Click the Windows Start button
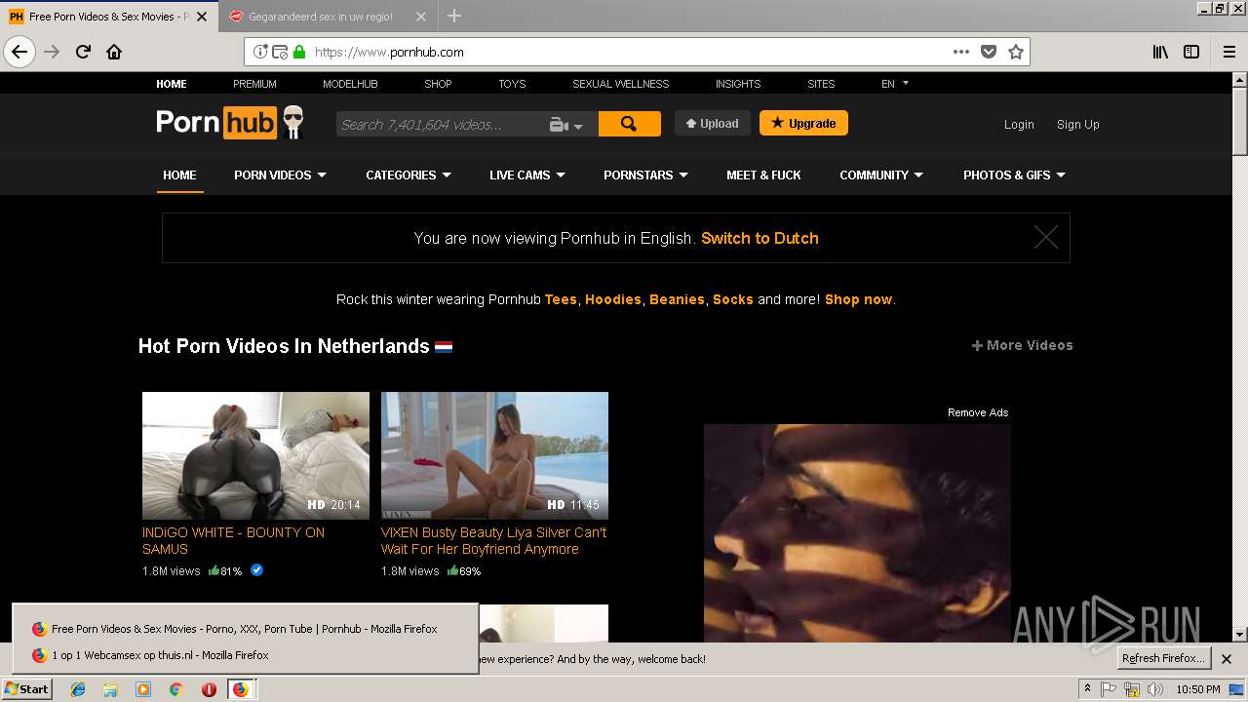This screenshot has width=1248, height=702. point(27,689)
